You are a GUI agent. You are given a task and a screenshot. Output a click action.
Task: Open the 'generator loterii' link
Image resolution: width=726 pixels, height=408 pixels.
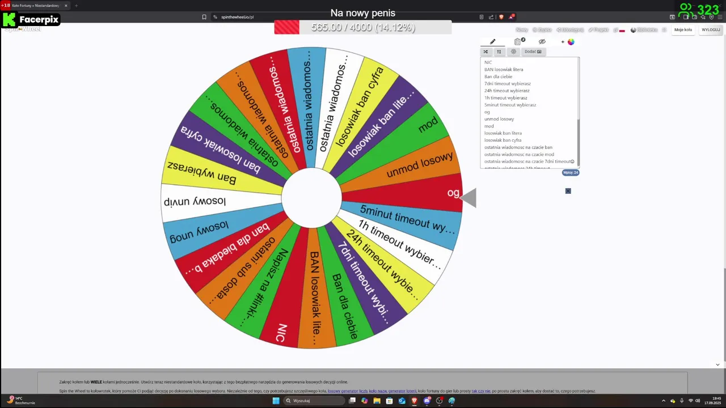(402, 391)
